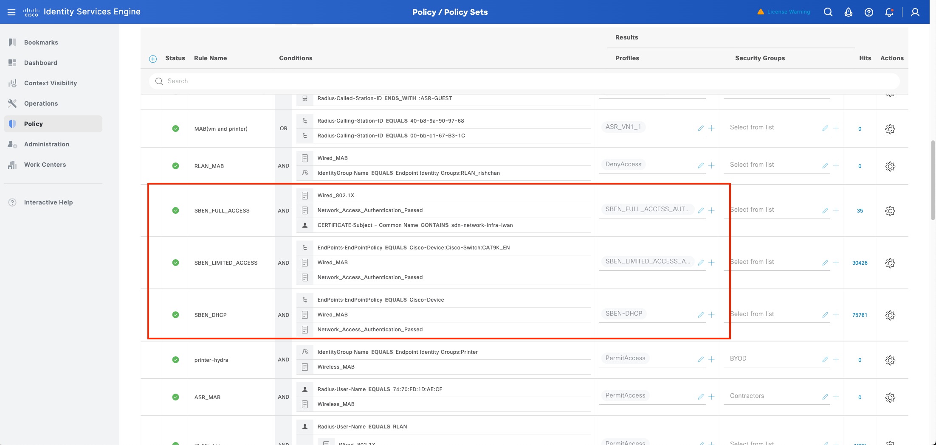
Task: Click the gear icon for SBEN_FULL_ACCESS rule
Action: point(890,211)
